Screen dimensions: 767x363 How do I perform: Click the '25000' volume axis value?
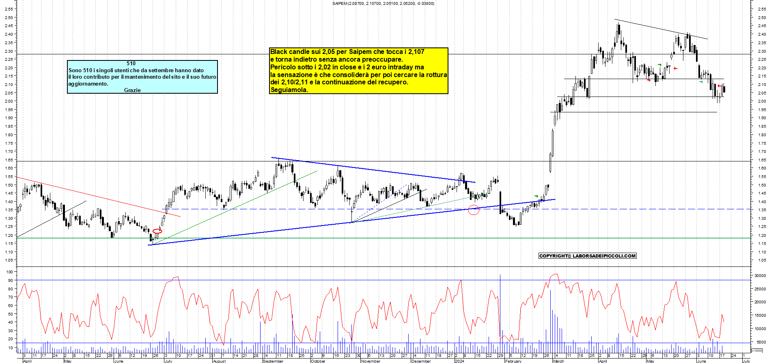[x=760, y=289]
